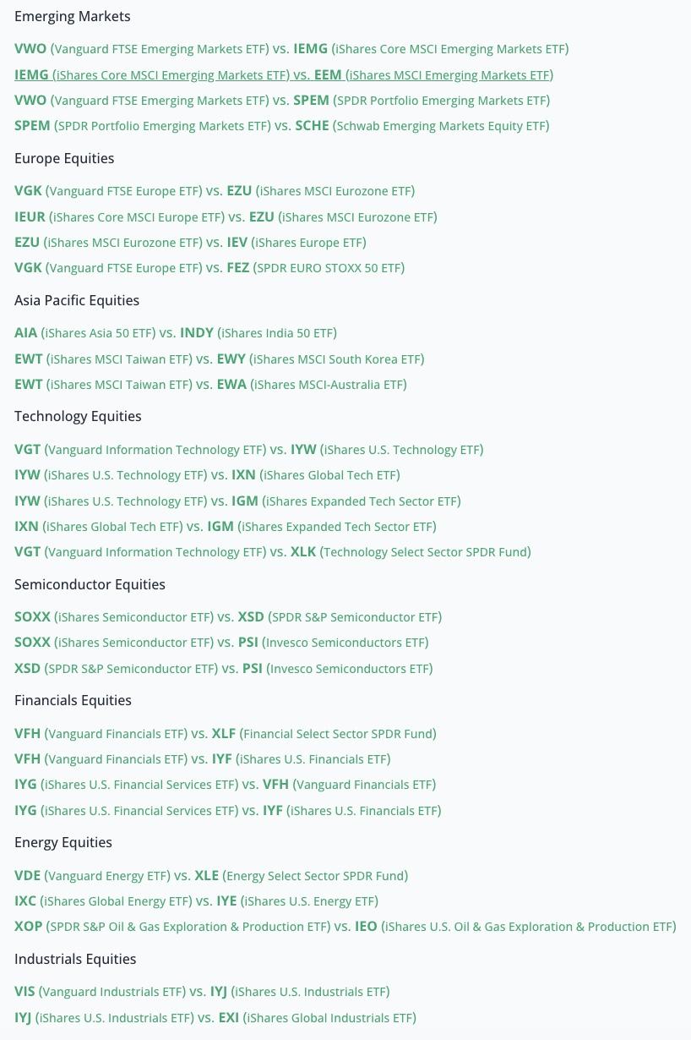Open the SOXX vs. XSD comparison
691x1040 pixels.
point(228,617)
